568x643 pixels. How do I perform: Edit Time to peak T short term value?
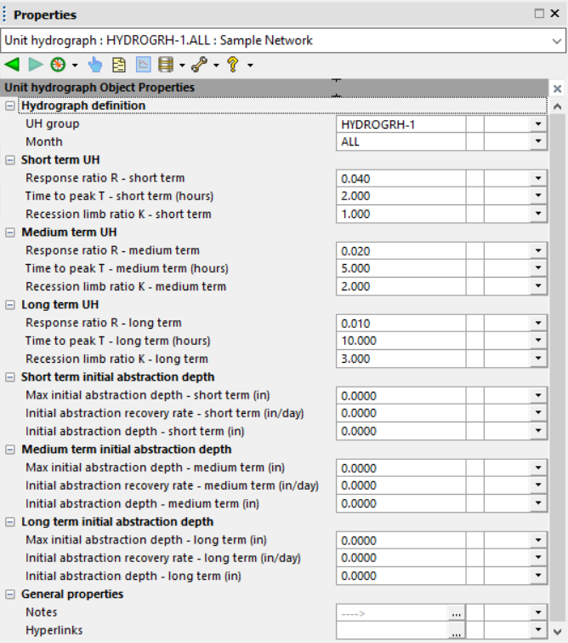coord(401,196)
